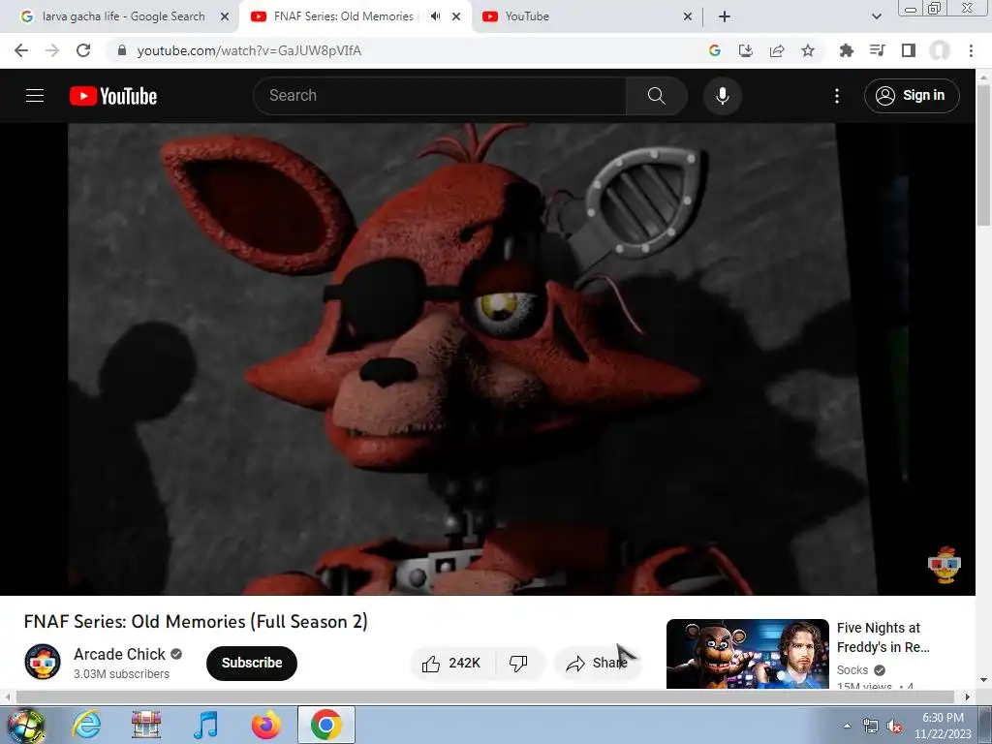Go to YouTube home via logo

coord(113,96)
